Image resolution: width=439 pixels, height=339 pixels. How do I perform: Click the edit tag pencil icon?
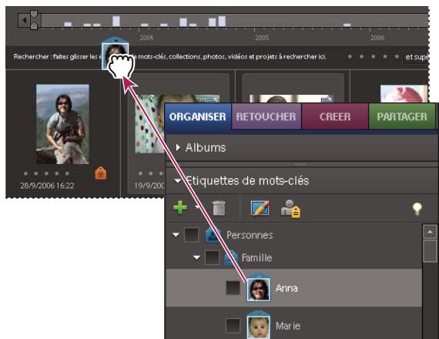tap(260, 208)
